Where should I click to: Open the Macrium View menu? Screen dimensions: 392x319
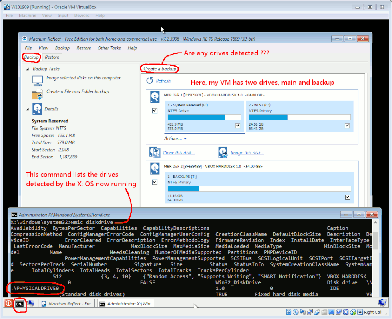43,48
